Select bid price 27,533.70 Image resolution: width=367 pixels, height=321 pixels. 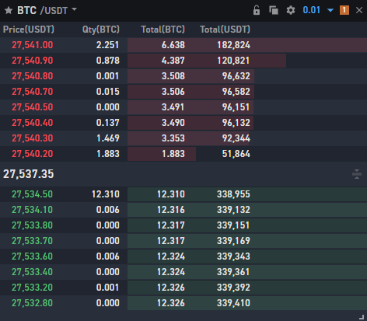point(33,241)
